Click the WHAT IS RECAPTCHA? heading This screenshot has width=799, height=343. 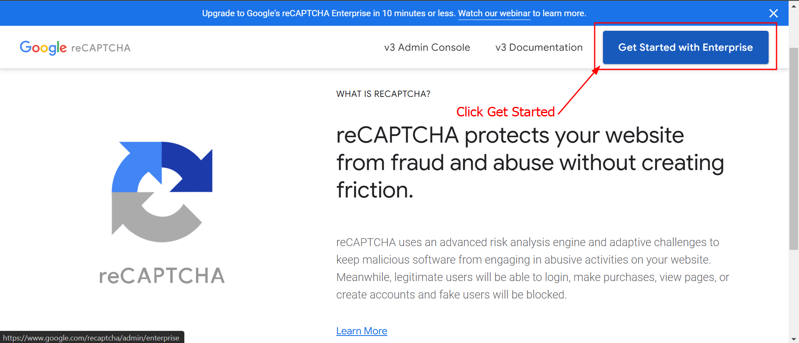point(383,94)
